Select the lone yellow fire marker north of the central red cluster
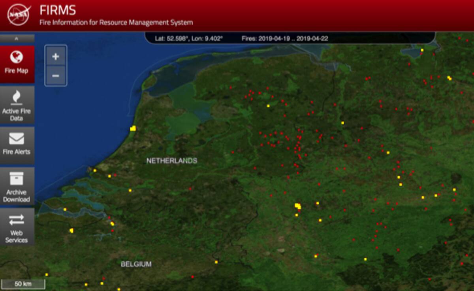 (268, 106)
